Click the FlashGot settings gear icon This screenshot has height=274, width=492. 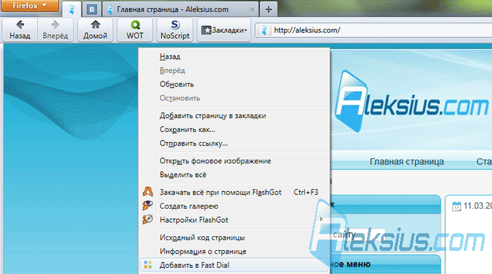(148, 219)
